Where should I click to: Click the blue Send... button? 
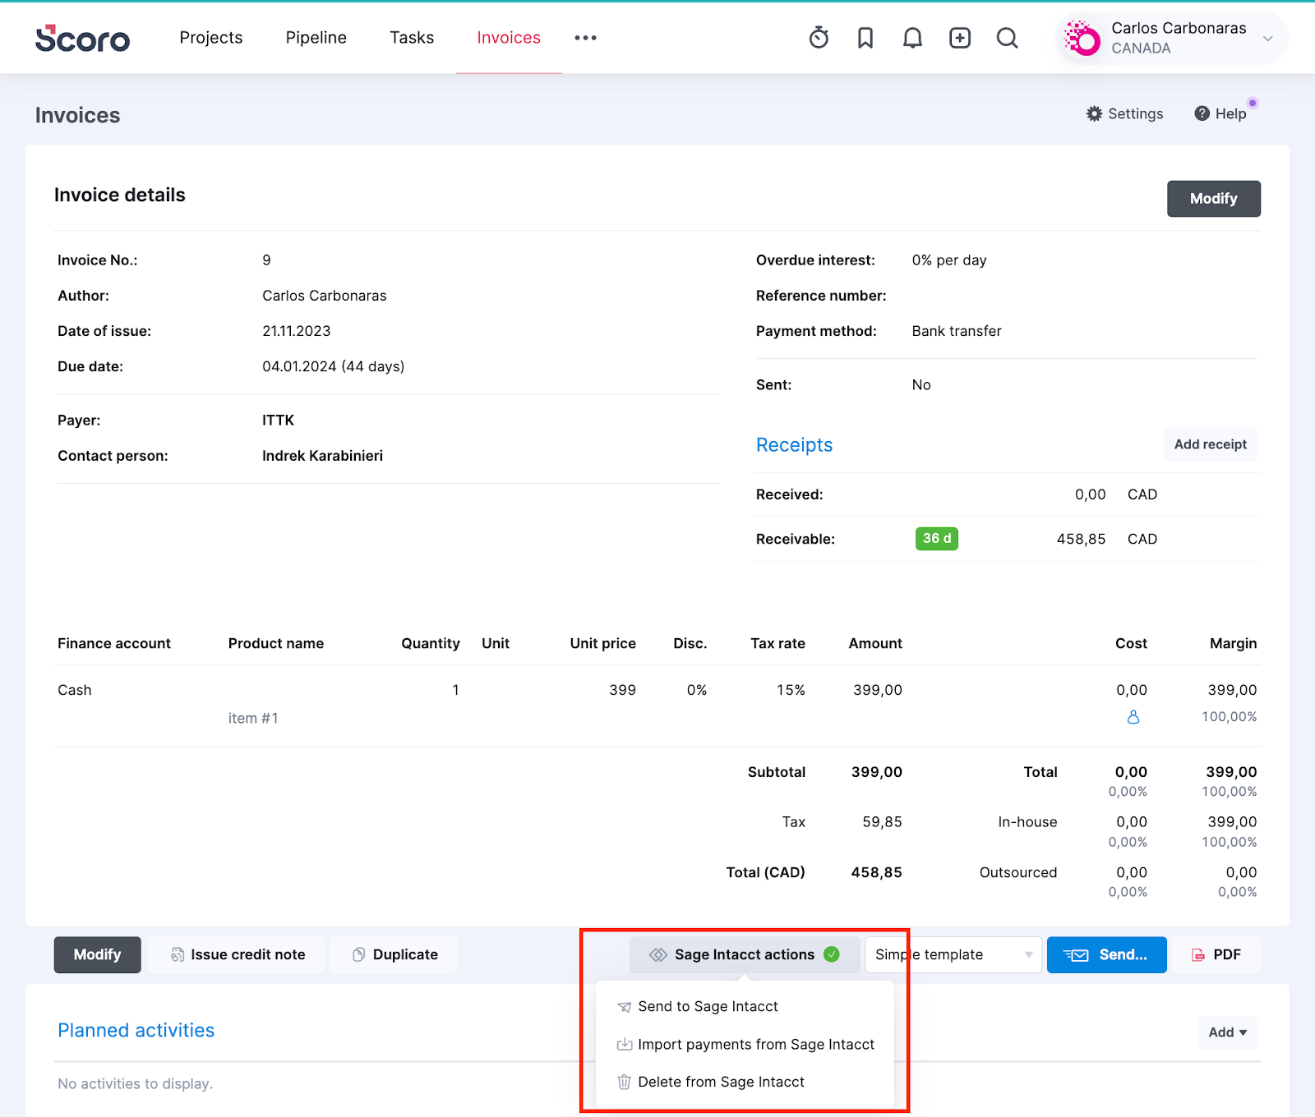point(1107,954)
